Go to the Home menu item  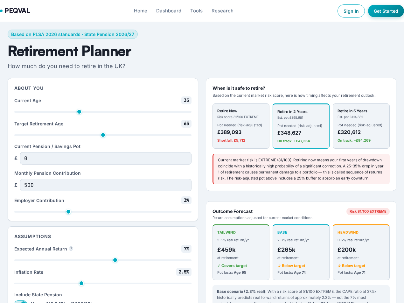coord(141,11)
